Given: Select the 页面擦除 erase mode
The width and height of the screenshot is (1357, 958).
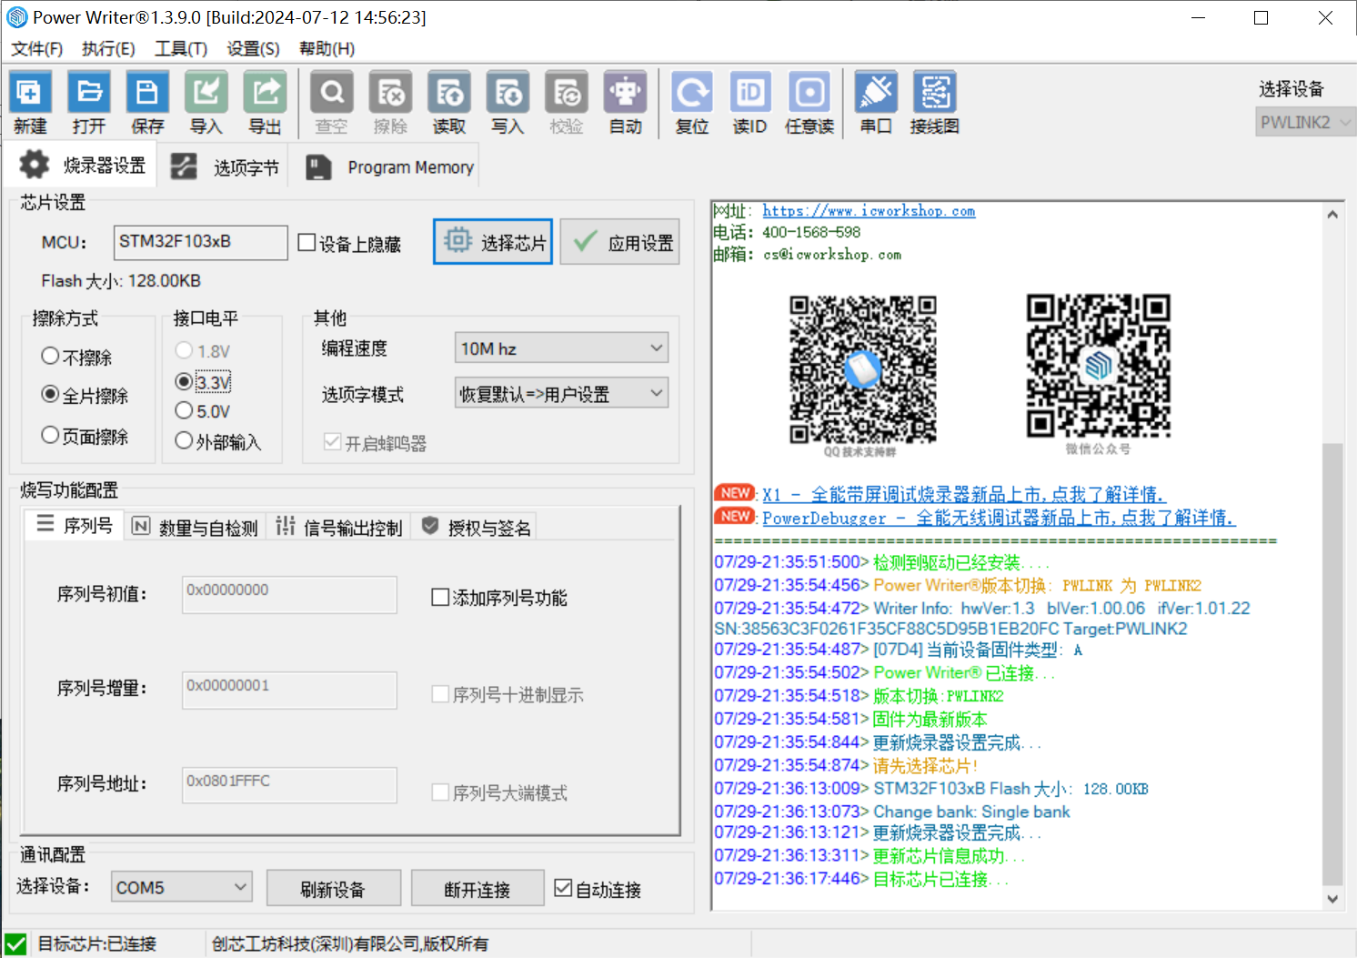Looking at the screenshot, I should 51,436.
